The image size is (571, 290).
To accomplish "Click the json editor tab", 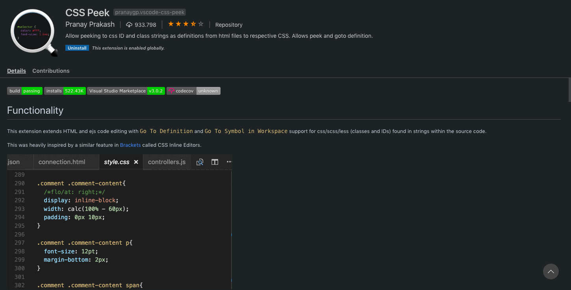I will pyautogui.click(x=13, y=162).
